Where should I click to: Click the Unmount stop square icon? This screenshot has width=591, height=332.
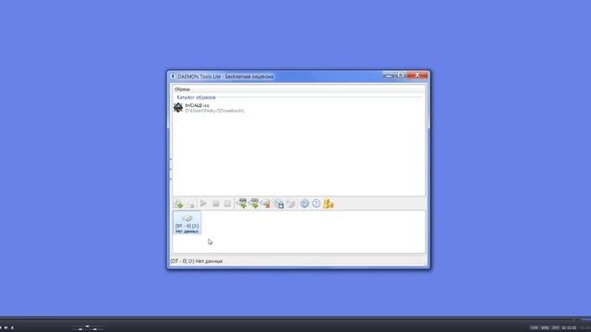215,204
